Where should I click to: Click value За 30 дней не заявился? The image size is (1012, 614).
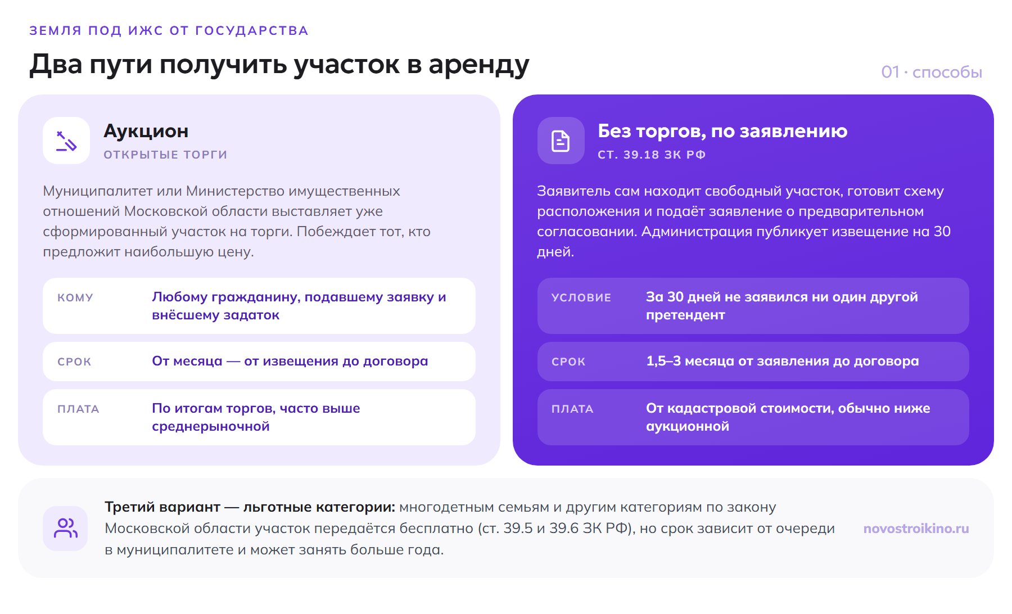pyautogui.click(x=782, y=306)
